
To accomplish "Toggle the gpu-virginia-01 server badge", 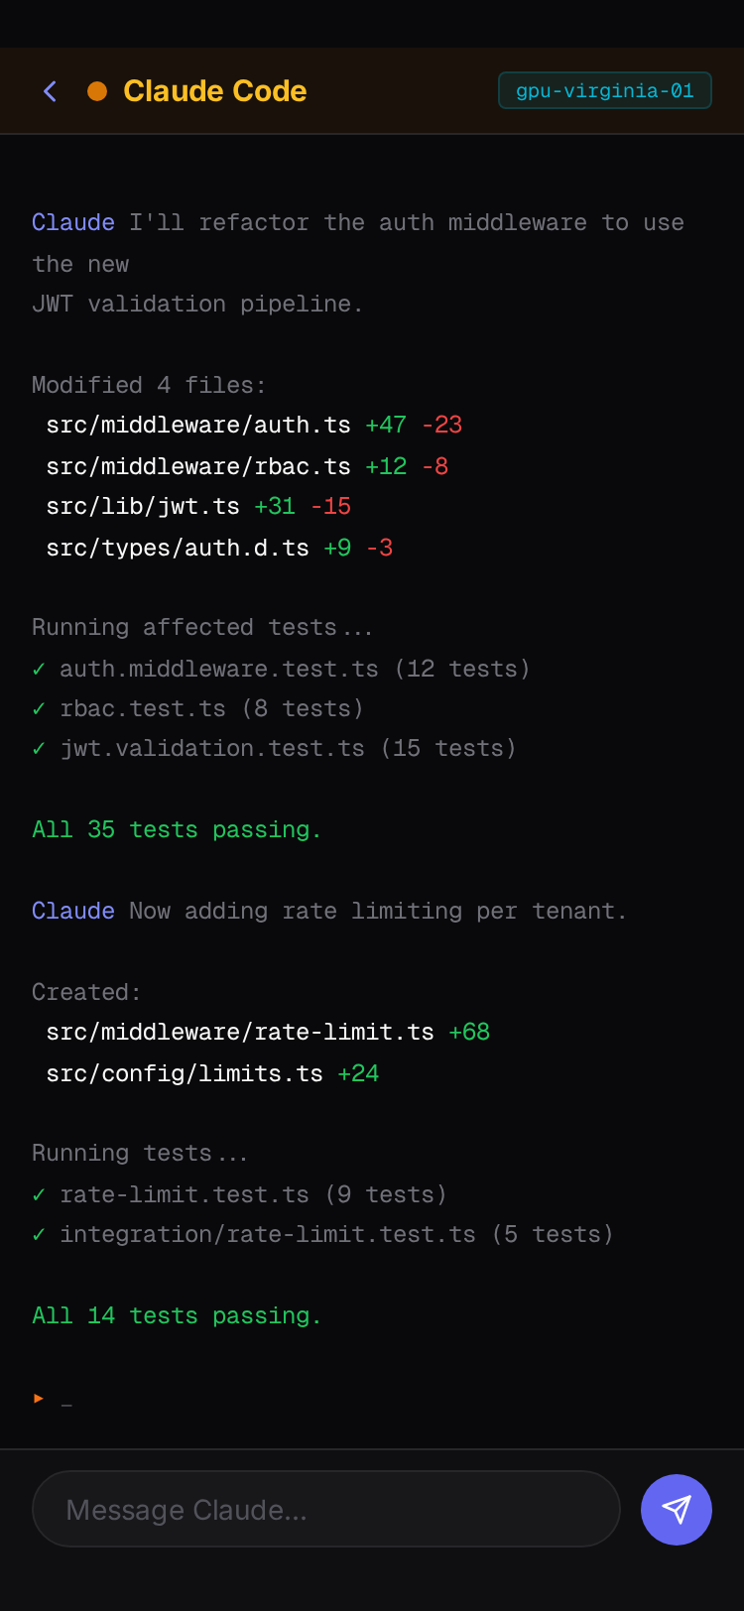I will point(604,90).
